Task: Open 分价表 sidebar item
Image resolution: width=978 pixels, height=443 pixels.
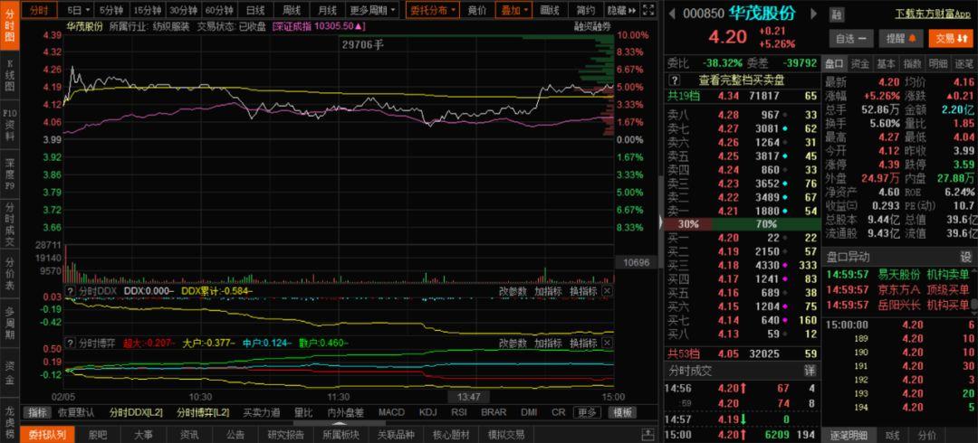Action: tap(9, 275)
